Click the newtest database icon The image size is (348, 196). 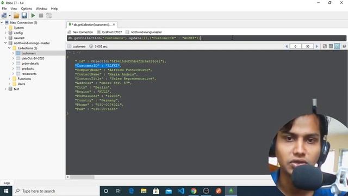pos(10,38)
